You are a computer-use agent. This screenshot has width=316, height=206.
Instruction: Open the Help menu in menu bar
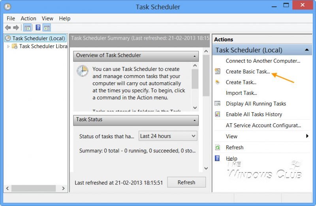point(65,19)
